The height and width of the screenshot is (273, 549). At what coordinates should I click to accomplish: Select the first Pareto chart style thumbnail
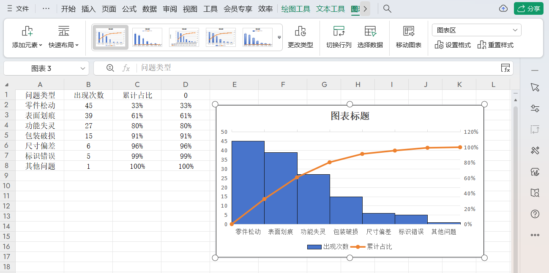[110, 37]
